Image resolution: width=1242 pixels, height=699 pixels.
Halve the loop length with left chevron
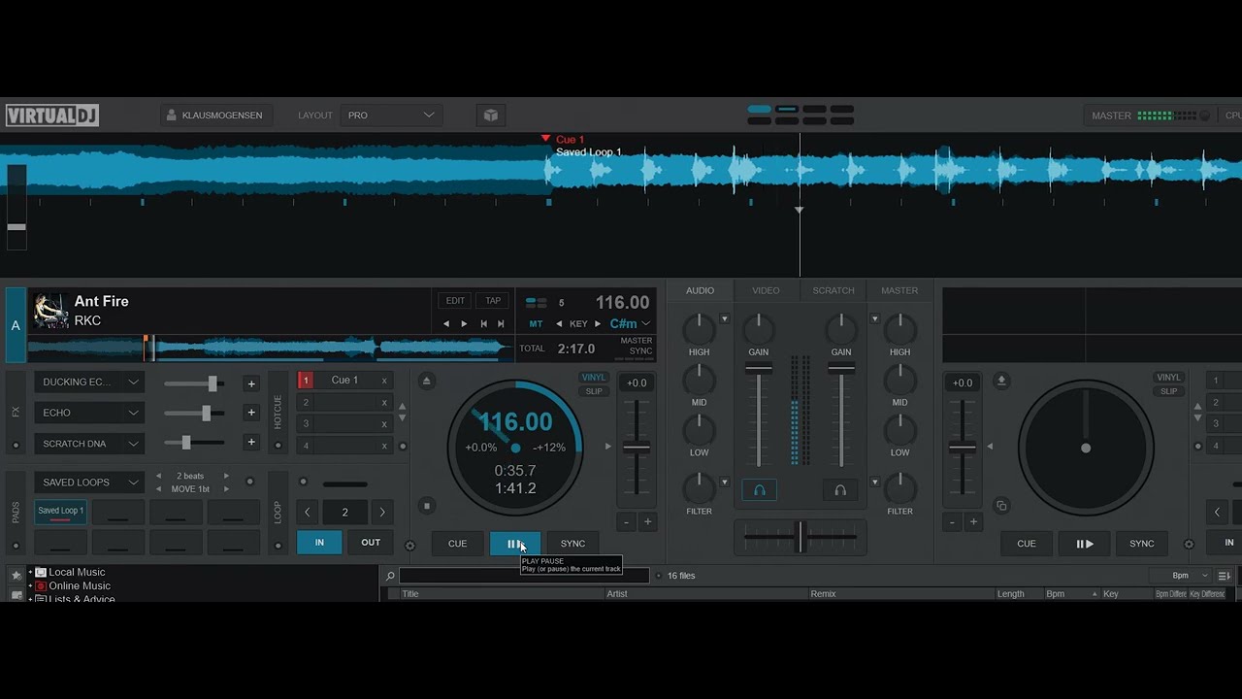(308, 513)
